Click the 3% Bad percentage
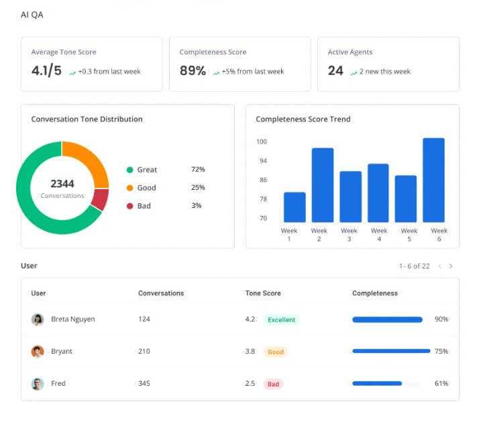Viewport: 481px width, 426px height. (197, 205)
